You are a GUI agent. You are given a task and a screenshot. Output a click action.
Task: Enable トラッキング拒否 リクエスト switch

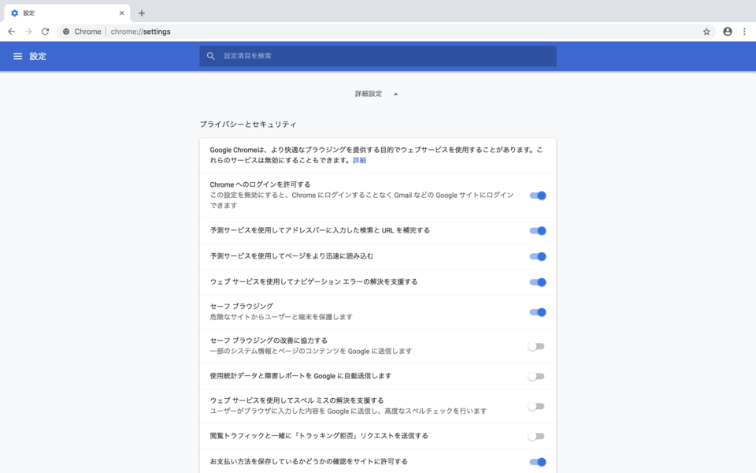(x=536, y=436)
